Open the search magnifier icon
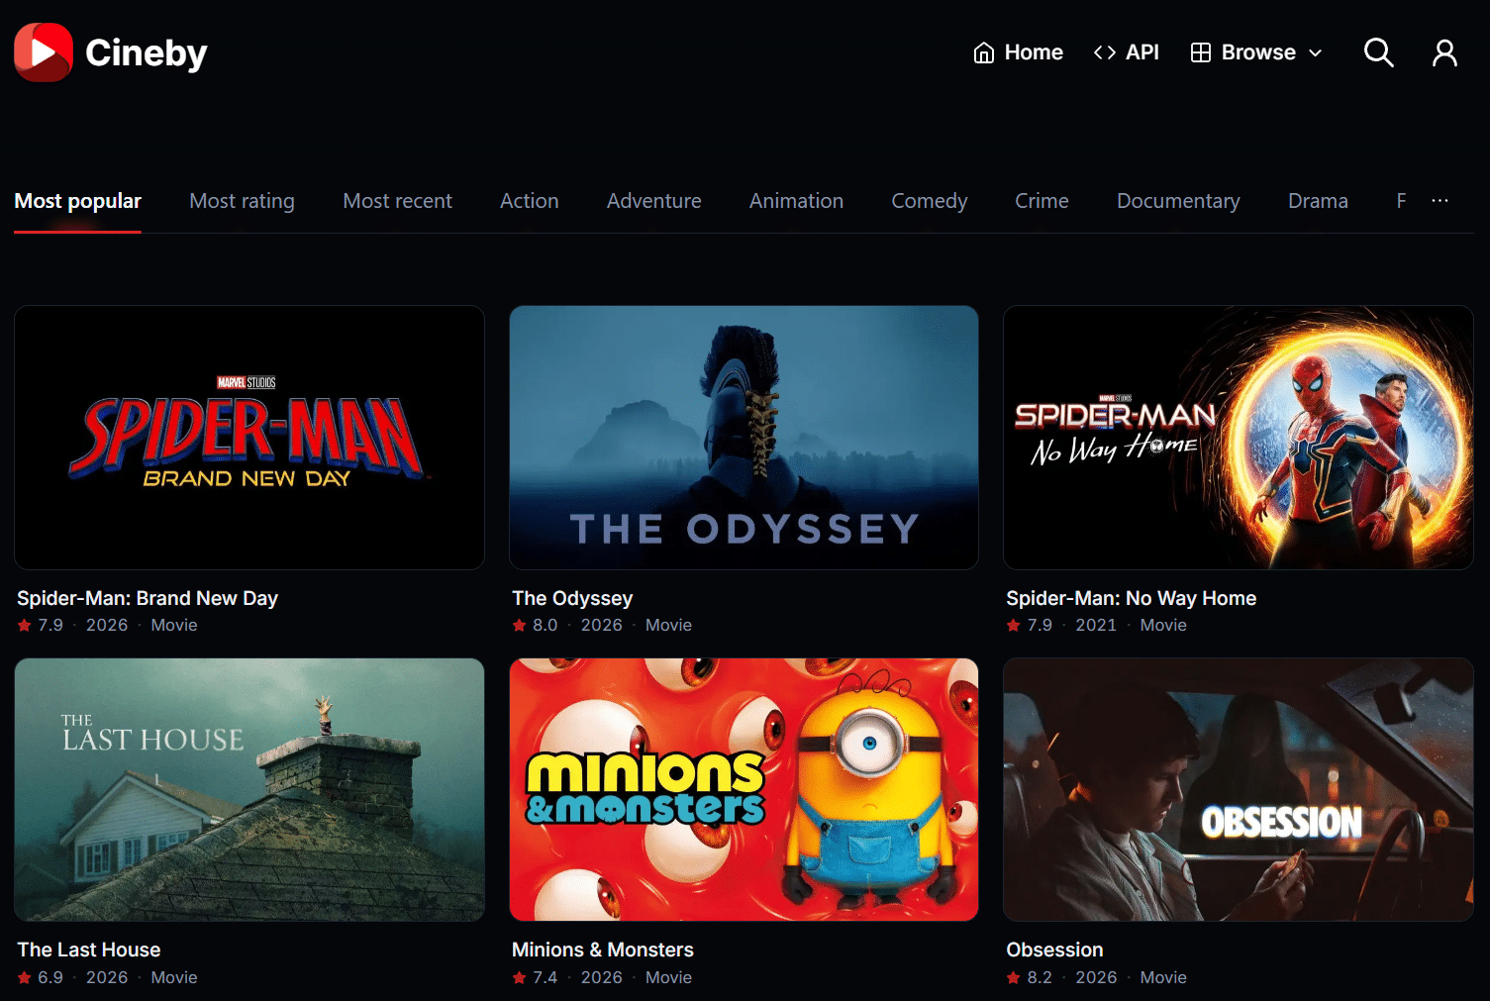The width and height of the screenshot is (1490, 1001). point(1378,52)
